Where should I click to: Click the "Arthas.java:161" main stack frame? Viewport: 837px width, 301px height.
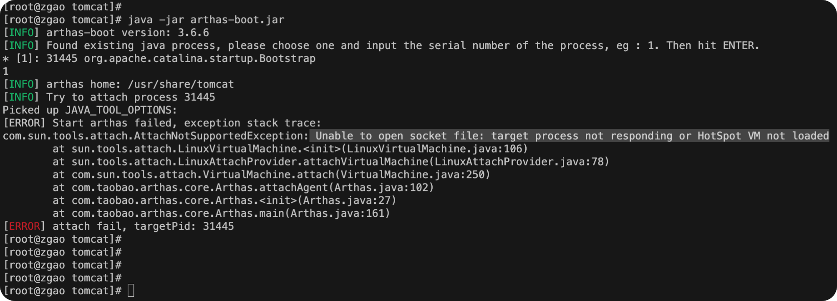340,213
